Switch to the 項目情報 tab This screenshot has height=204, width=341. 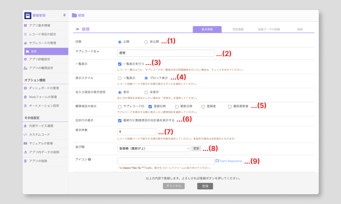(x=238, y=29)
